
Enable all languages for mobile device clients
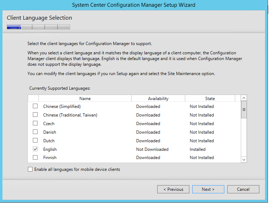30,169
